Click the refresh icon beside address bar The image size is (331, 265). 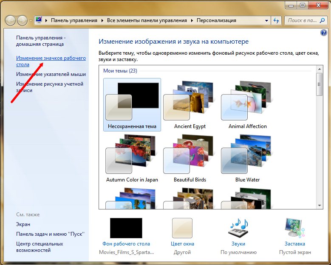tap(277, 20)
